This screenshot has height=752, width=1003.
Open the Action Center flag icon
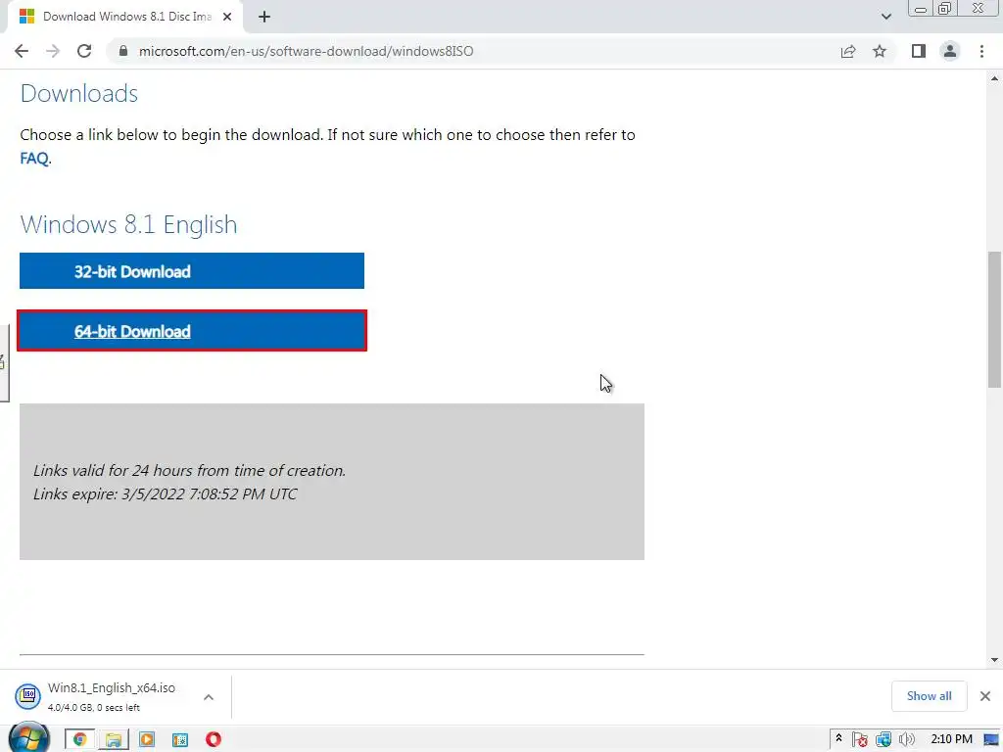pos(860,740)
